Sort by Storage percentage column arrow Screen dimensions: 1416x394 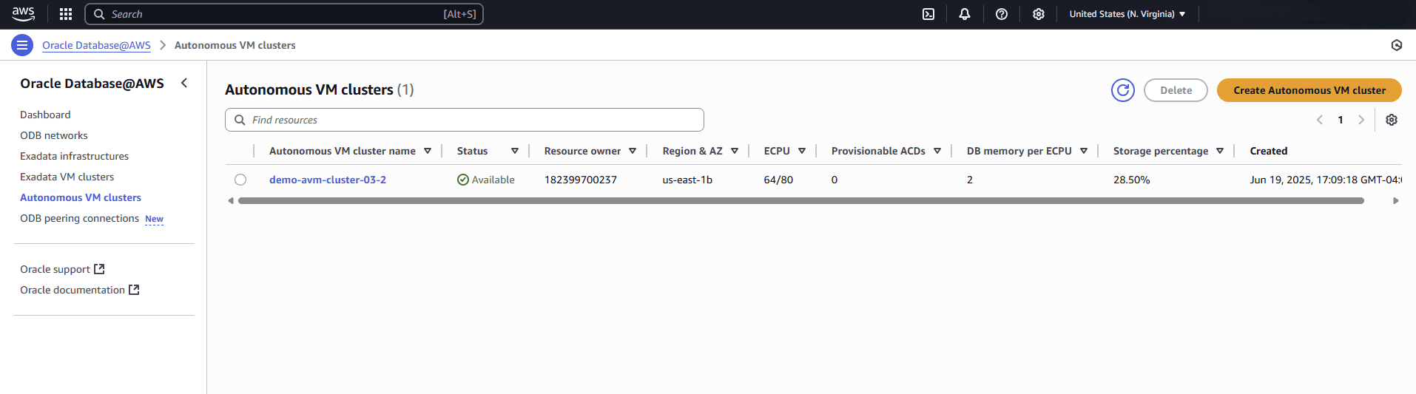(x=1220, y=151)
